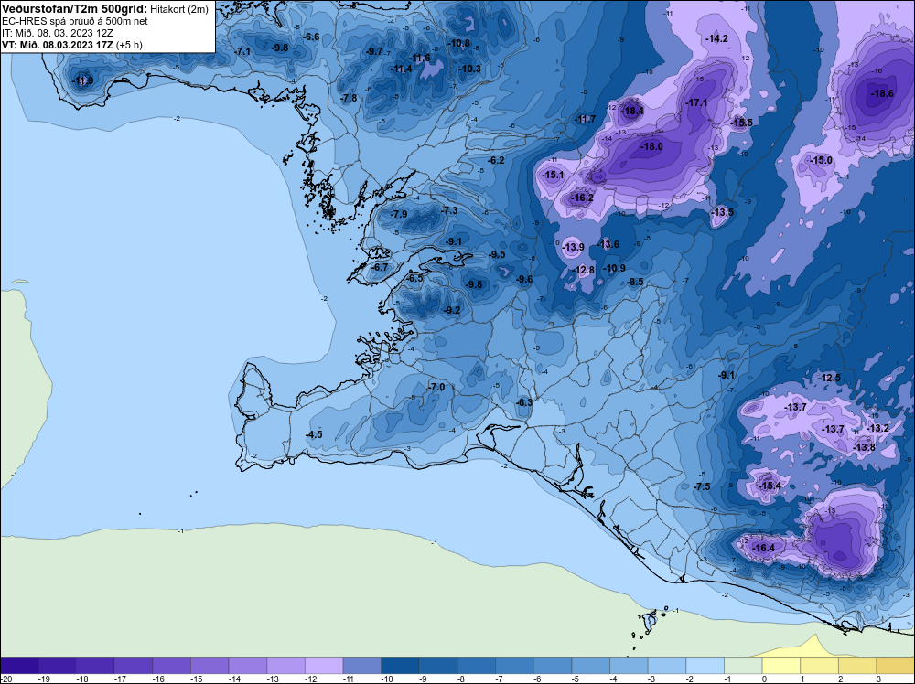Click the -6.2 temperature label
The height and width of the screenshot is (684, 915).
(x=497, y=160)
